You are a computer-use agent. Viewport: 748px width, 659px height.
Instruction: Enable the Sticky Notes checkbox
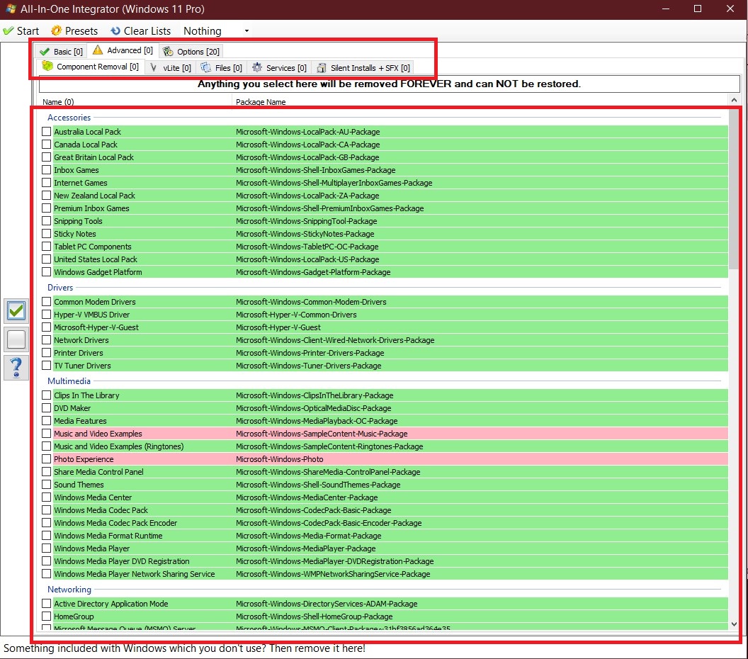coord(46,233)
